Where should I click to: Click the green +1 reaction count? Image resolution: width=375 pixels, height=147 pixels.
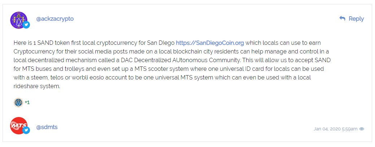tap(27, 103)
